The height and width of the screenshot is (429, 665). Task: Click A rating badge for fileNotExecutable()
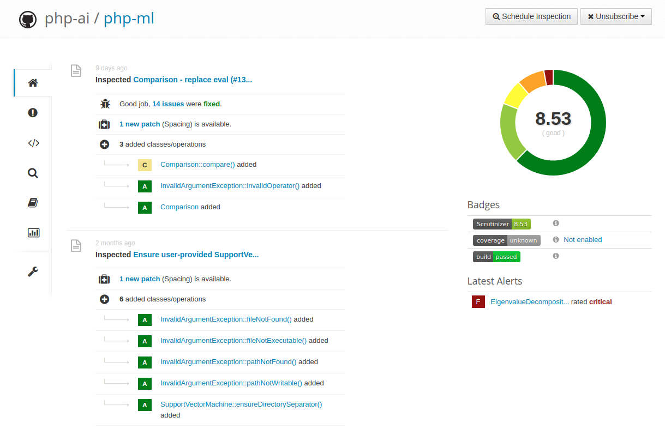click(x=145, y=341)
